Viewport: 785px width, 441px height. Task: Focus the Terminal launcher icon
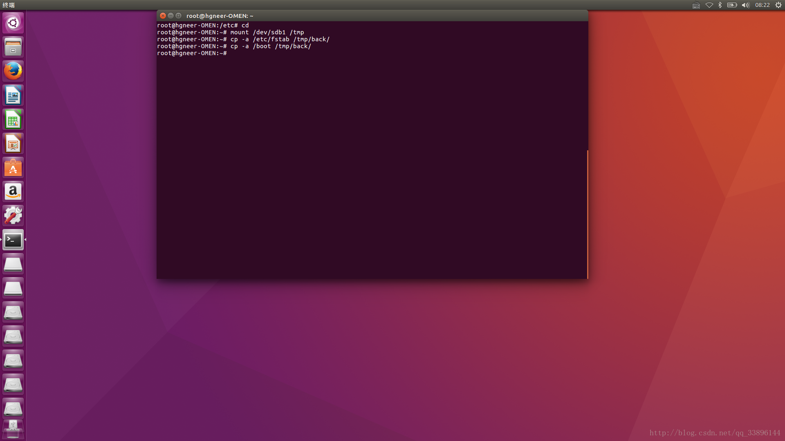[13, 240]
